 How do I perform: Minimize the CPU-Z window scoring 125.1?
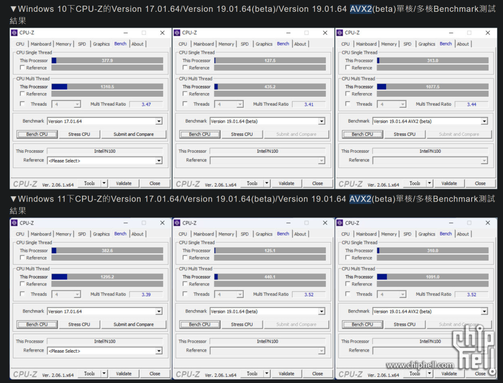click(x=288, y=223)
